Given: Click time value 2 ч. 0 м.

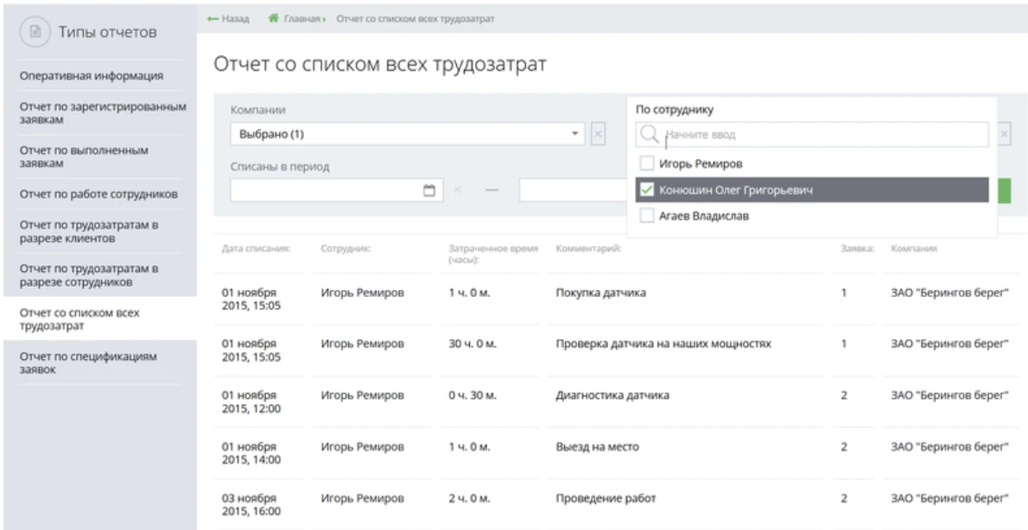Looking at the screenshot, I should coord(469,499).
